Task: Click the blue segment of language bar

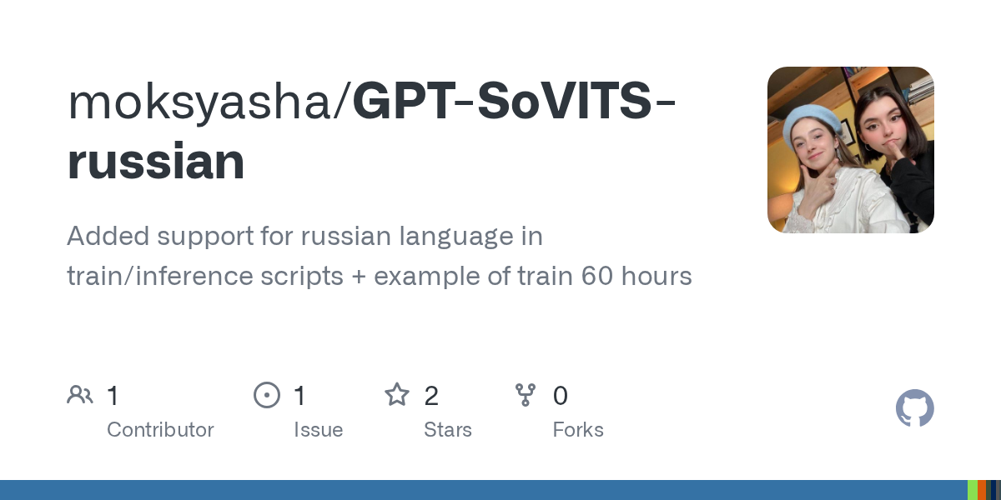Action: coord(484,490)
